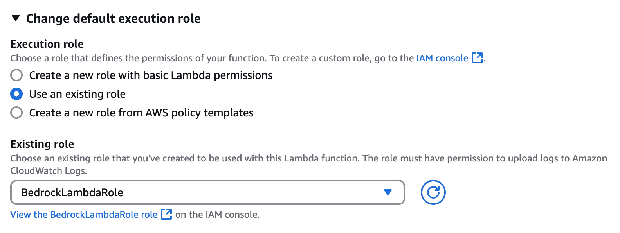Select the basic Lambda permissions radio button

point(16,75)
